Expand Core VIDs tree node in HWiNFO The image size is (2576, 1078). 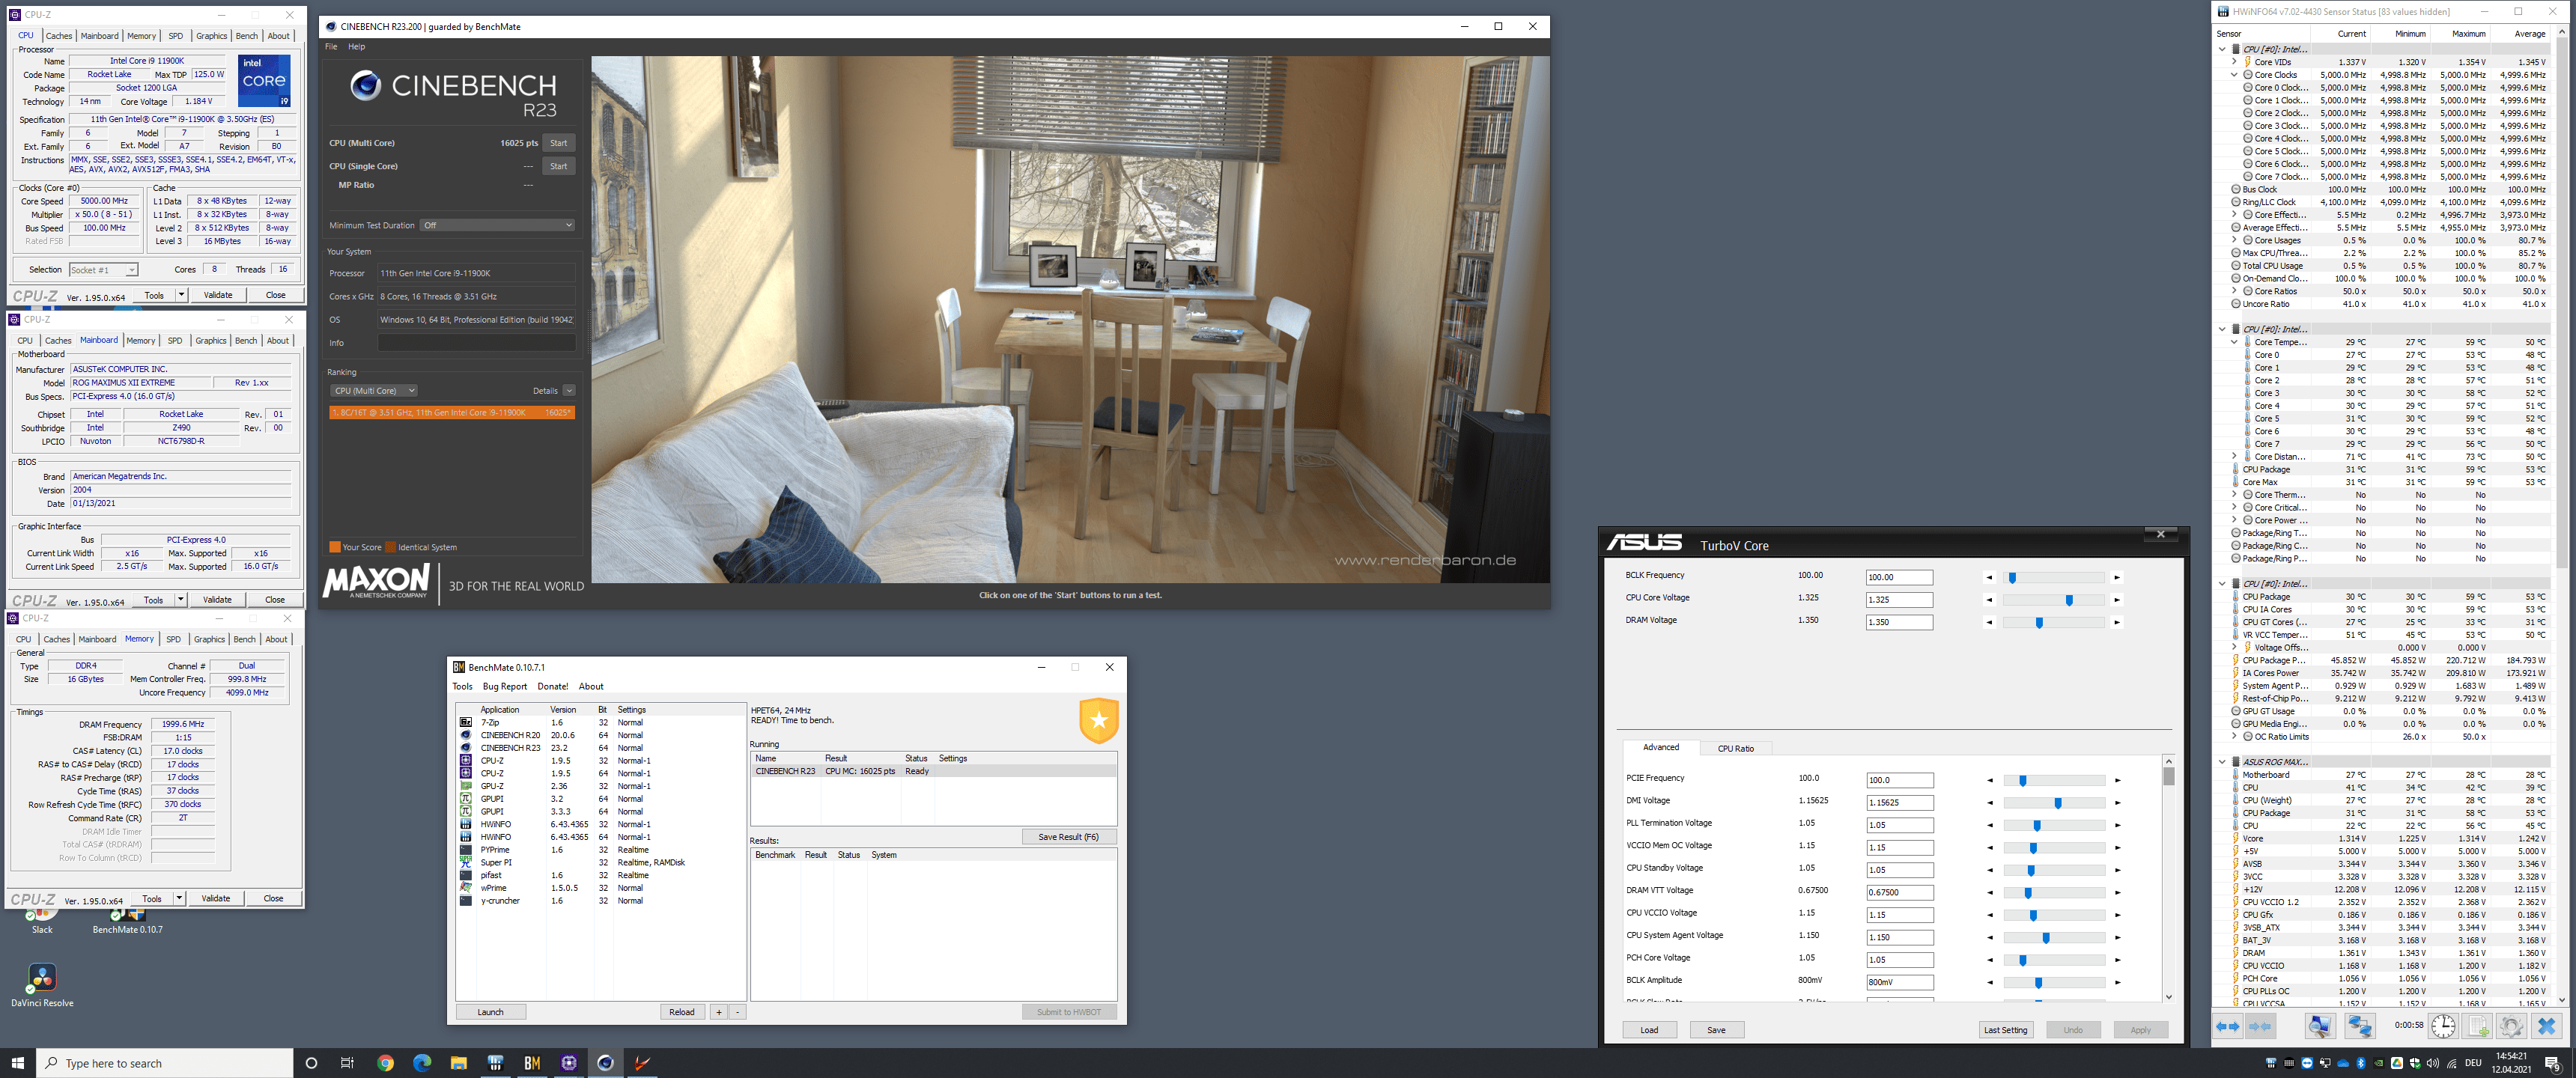point(2234,62)
